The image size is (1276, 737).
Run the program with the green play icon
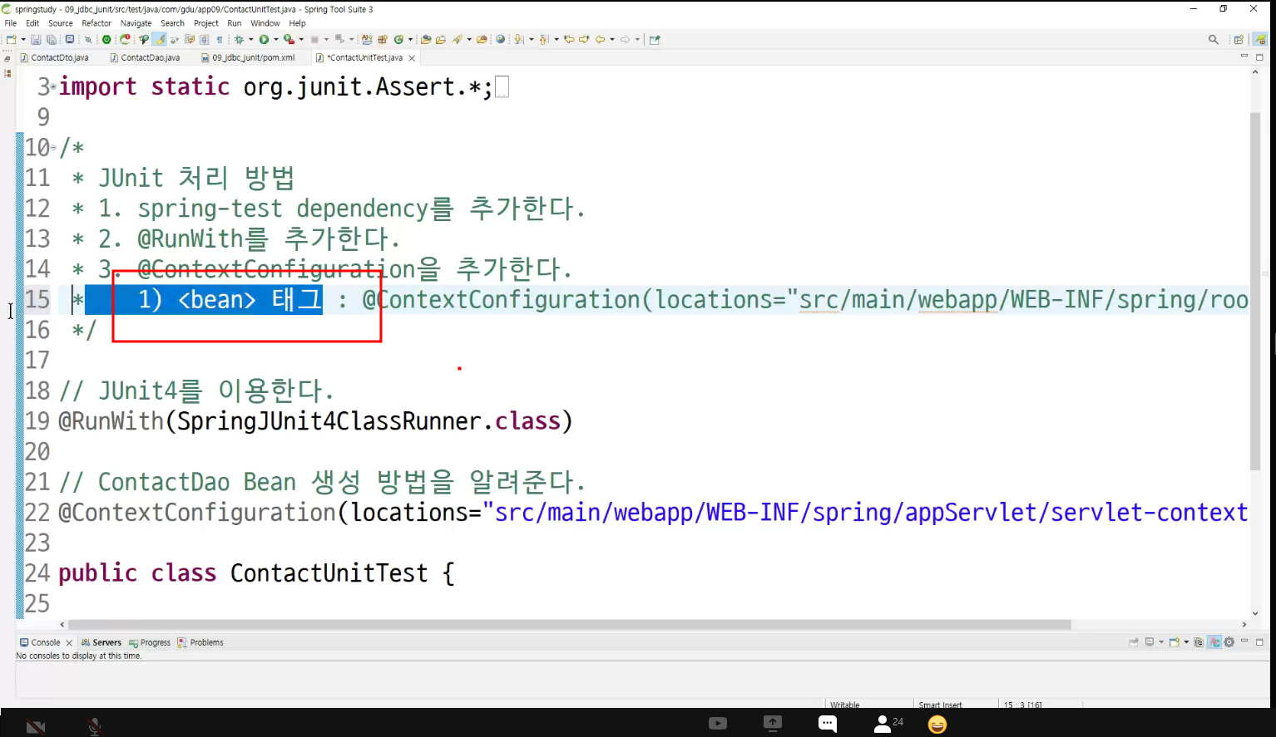point(264,39)
